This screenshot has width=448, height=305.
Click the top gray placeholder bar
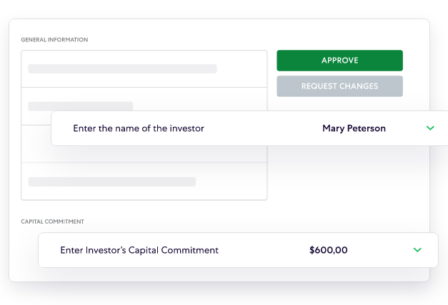122,69
